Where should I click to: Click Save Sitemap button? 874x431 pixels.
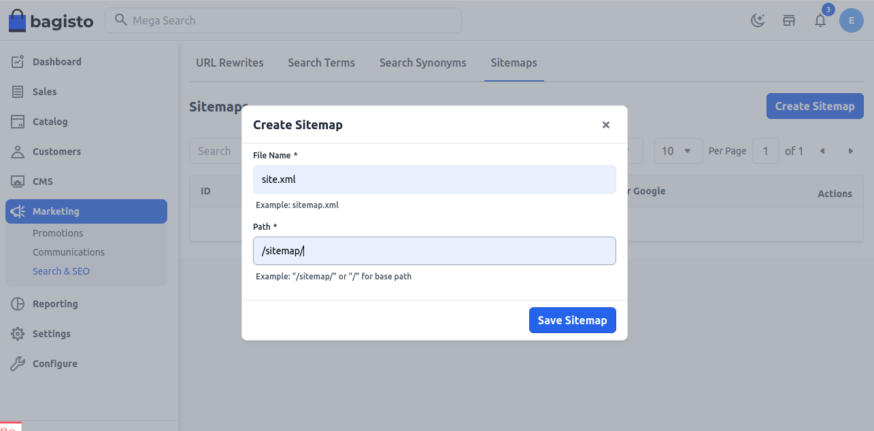[x=572, y=320]
